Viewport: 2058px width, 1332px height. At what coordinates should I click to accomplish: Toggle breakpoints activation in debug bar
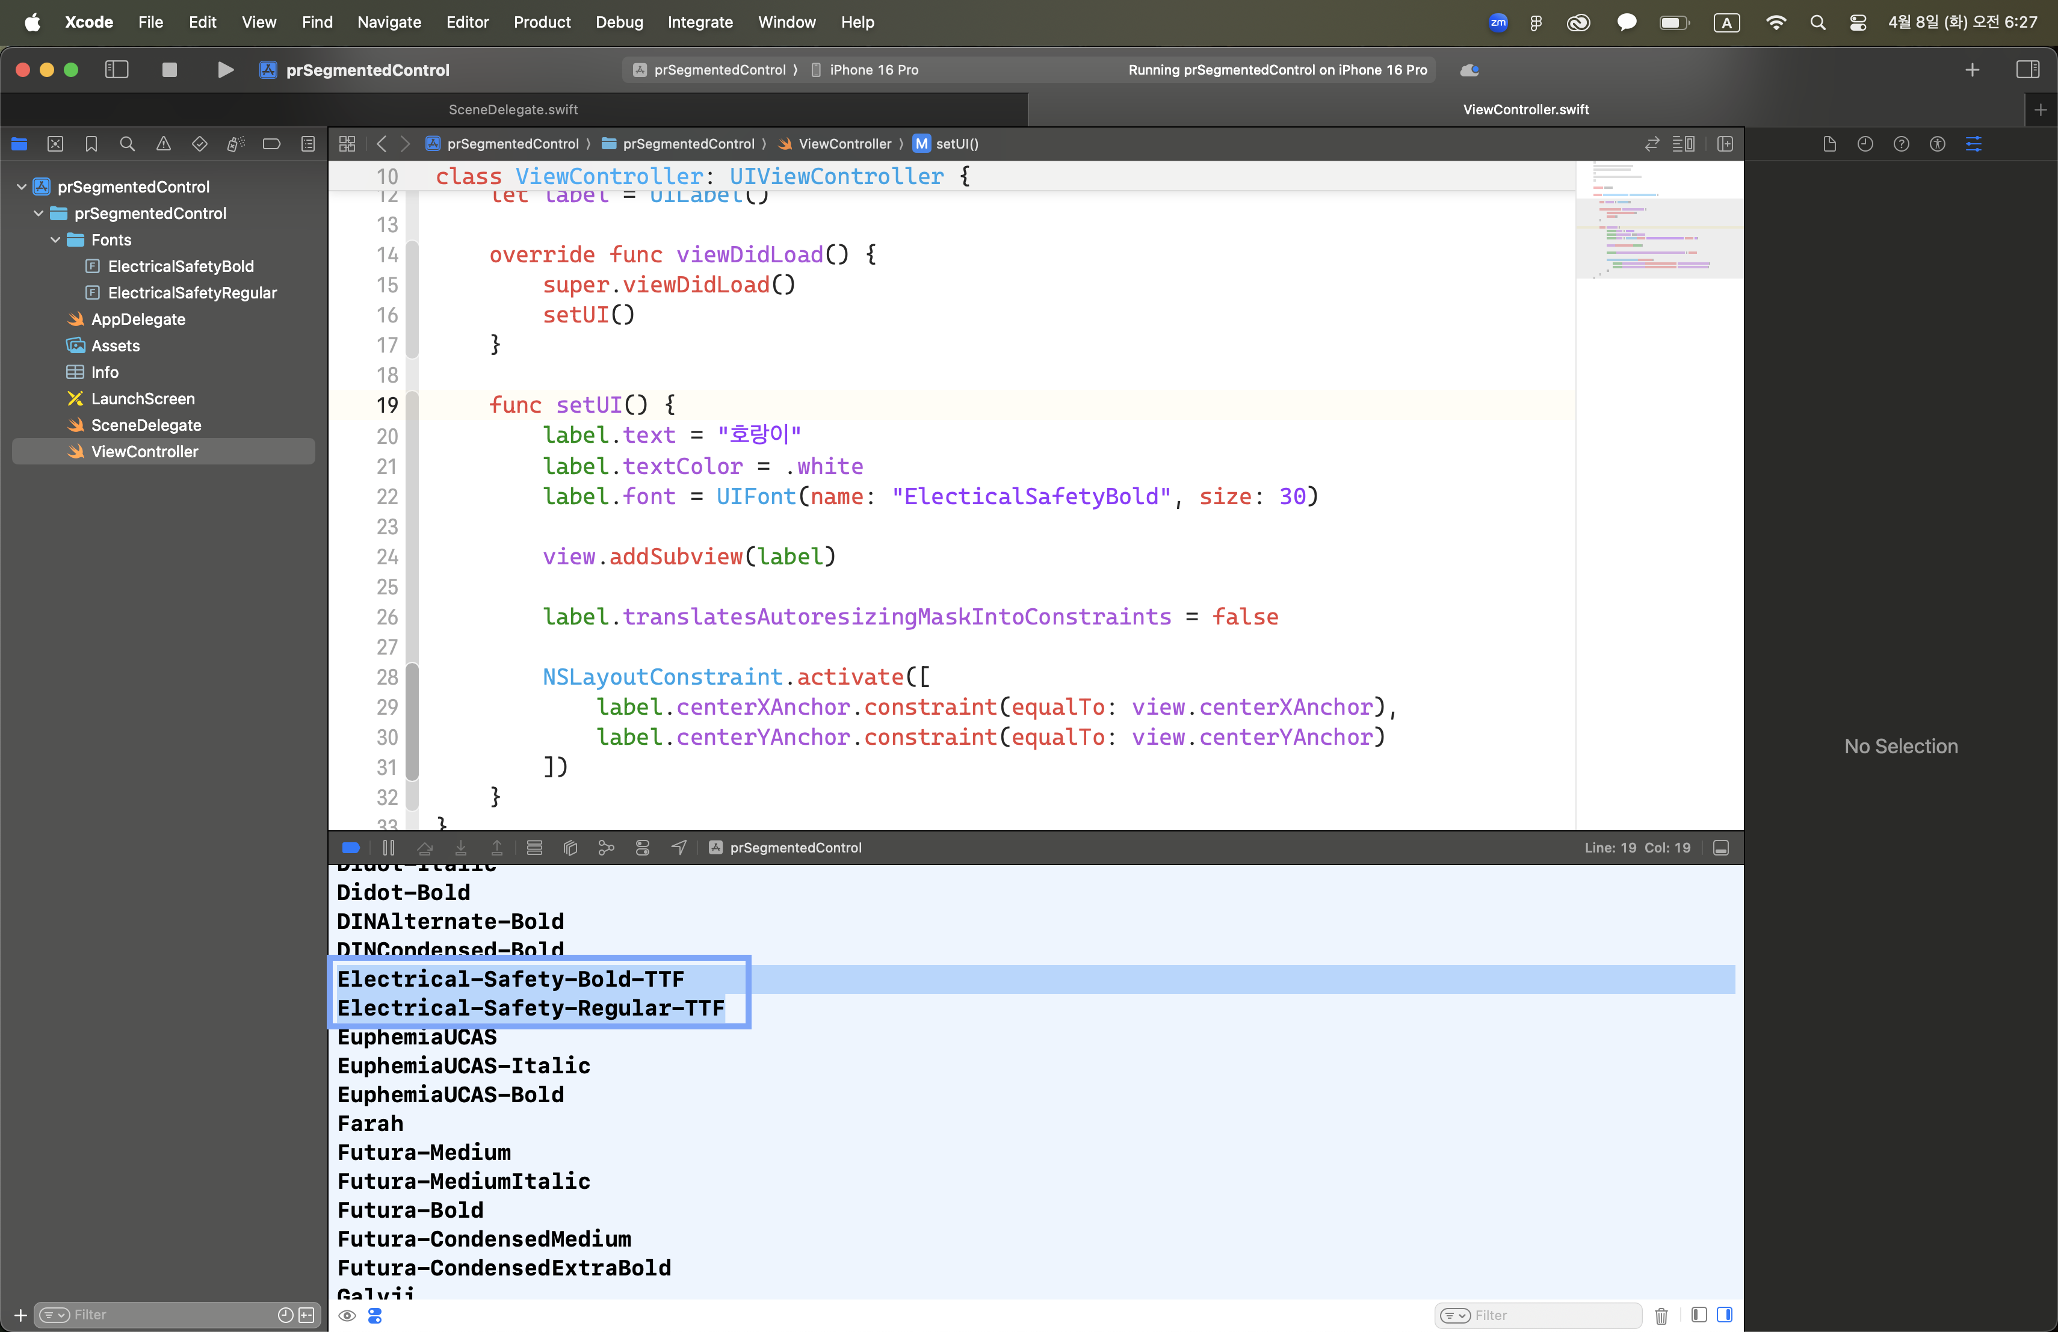pos(351,847)
